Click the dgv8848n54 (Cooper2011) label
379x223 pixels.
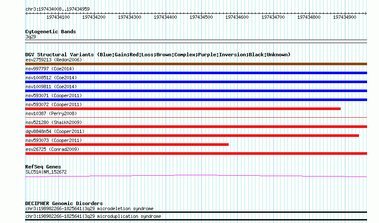coord(55,131)
